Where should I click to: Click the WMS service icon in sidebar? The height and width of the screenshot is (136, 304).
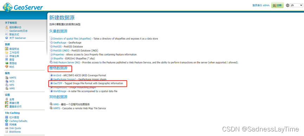tap(7, 88)
